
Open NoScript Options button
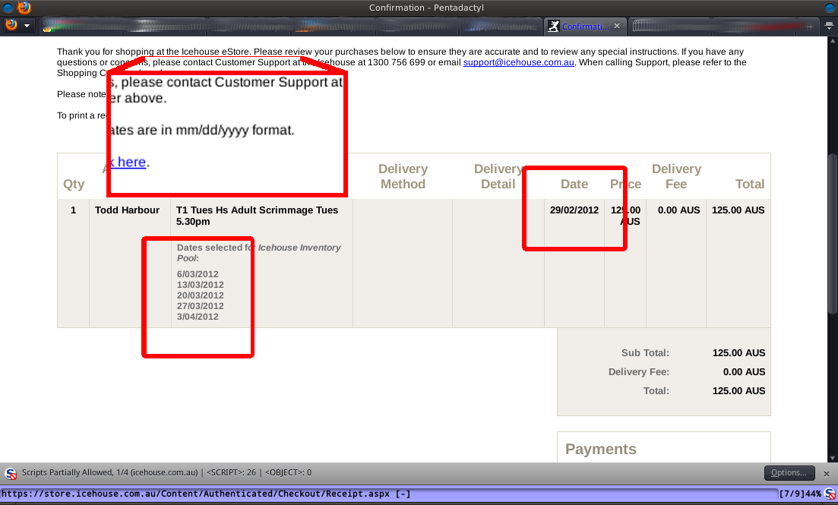click(789, 472)
